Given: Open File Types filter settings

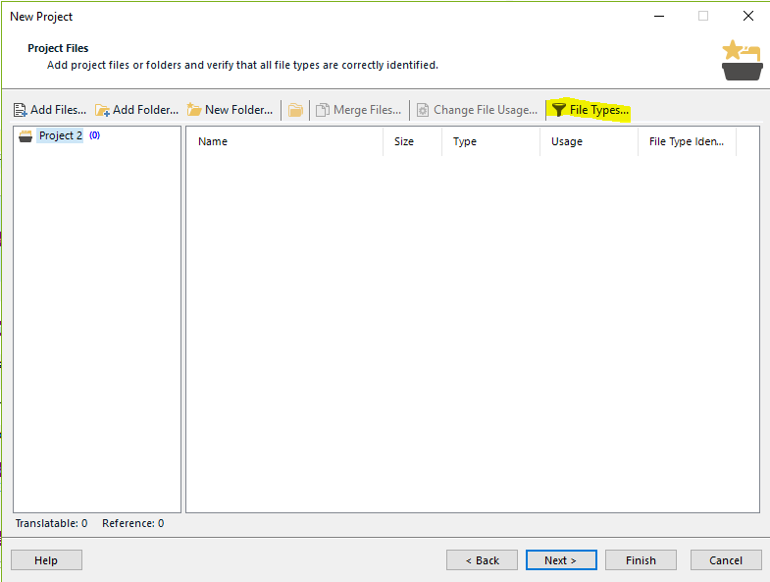Looking at the screenshot, I should pos(590,110).
